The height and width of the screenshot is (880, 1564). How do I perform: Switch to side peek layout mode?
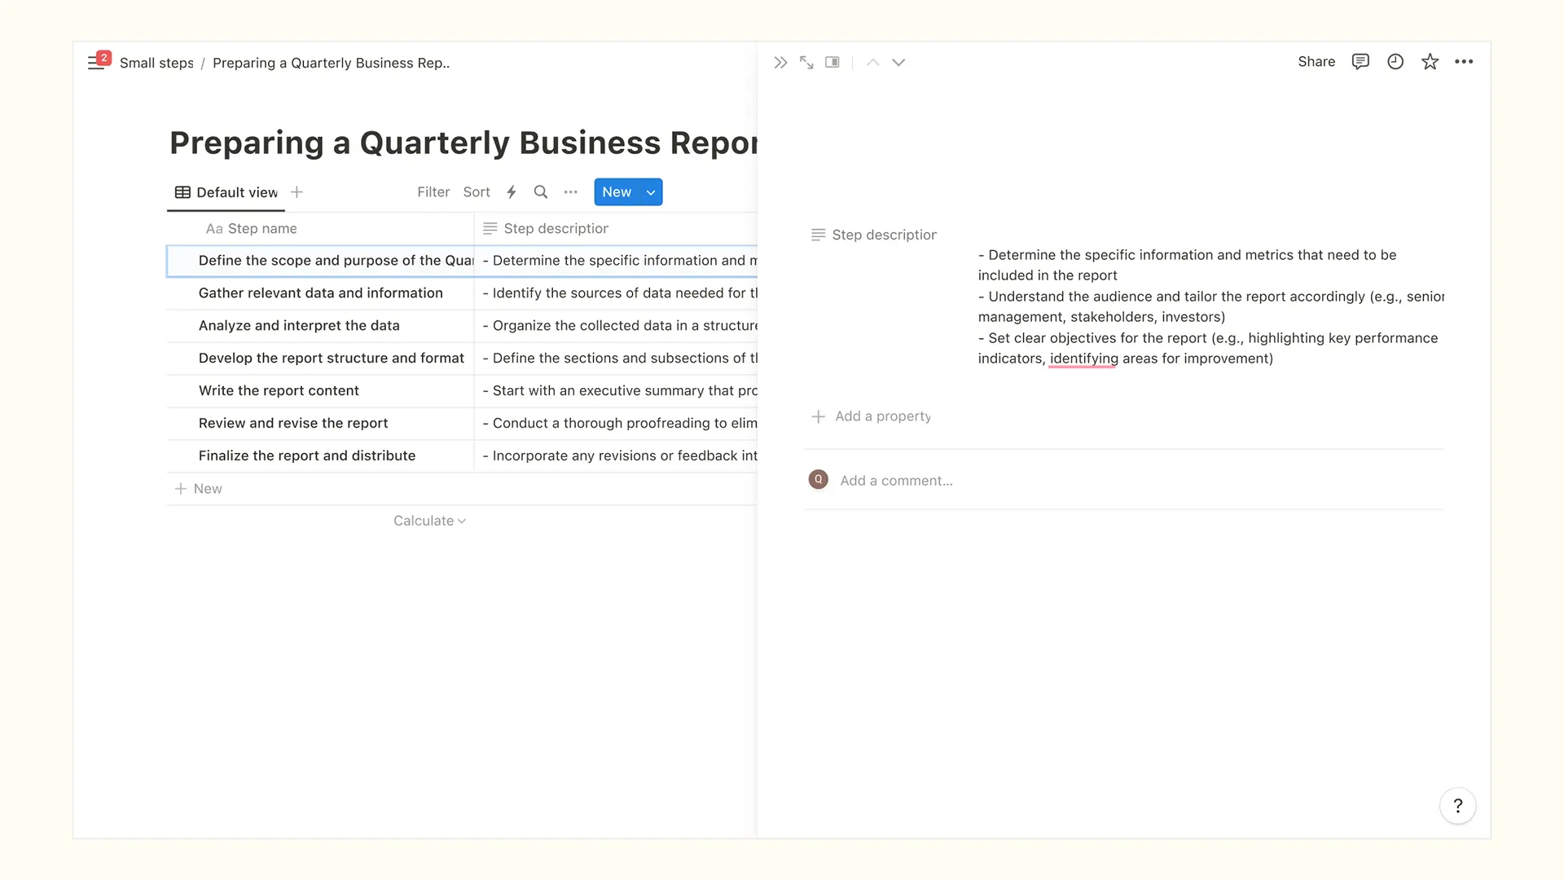pyautogui.click(x=832, y=62)
